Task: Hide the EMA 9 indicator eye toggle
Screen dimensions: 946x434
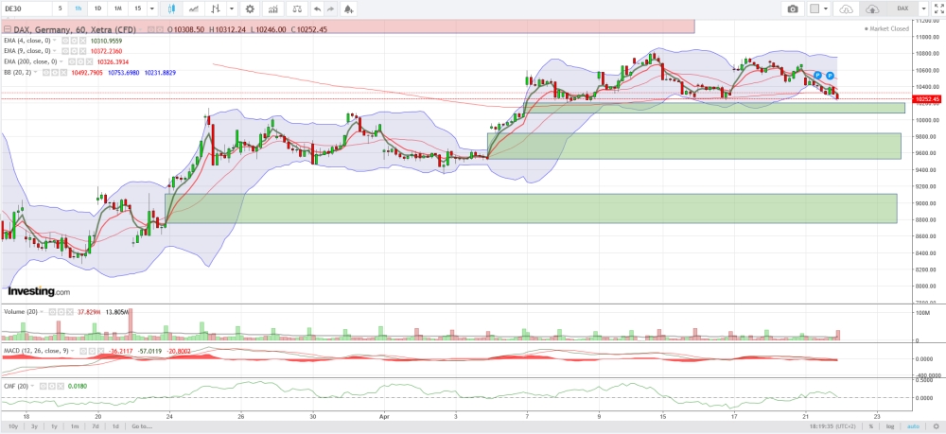Action: [65, 51]
